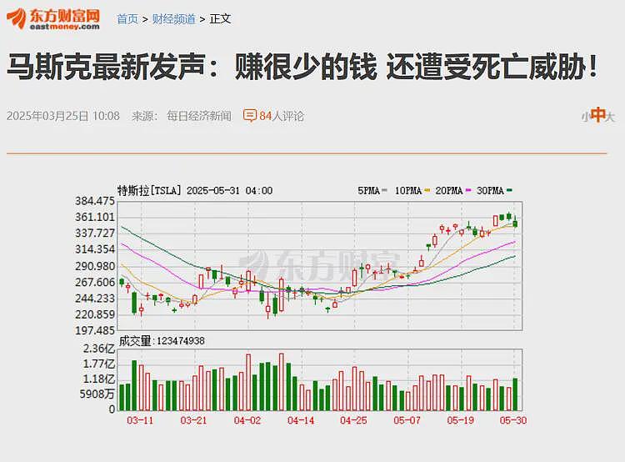Click the 10PMA legend label
This screenshot has height=462, width=625.
coord(408,191)
